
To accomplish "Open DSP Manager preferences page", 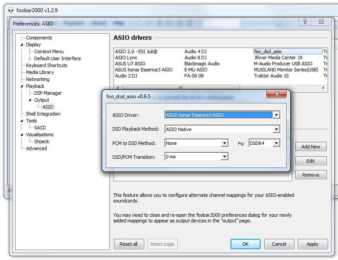I will pyautogui.click(x=48, y=93).
